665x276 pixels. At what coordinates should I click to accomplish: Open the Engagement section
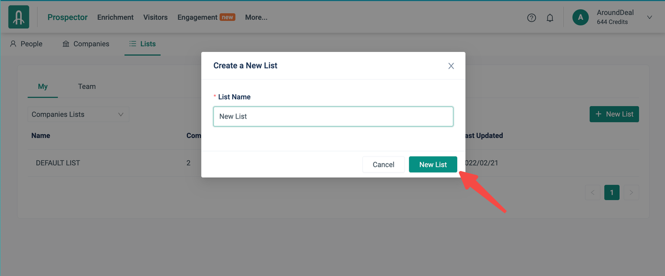tap(197, 17)
